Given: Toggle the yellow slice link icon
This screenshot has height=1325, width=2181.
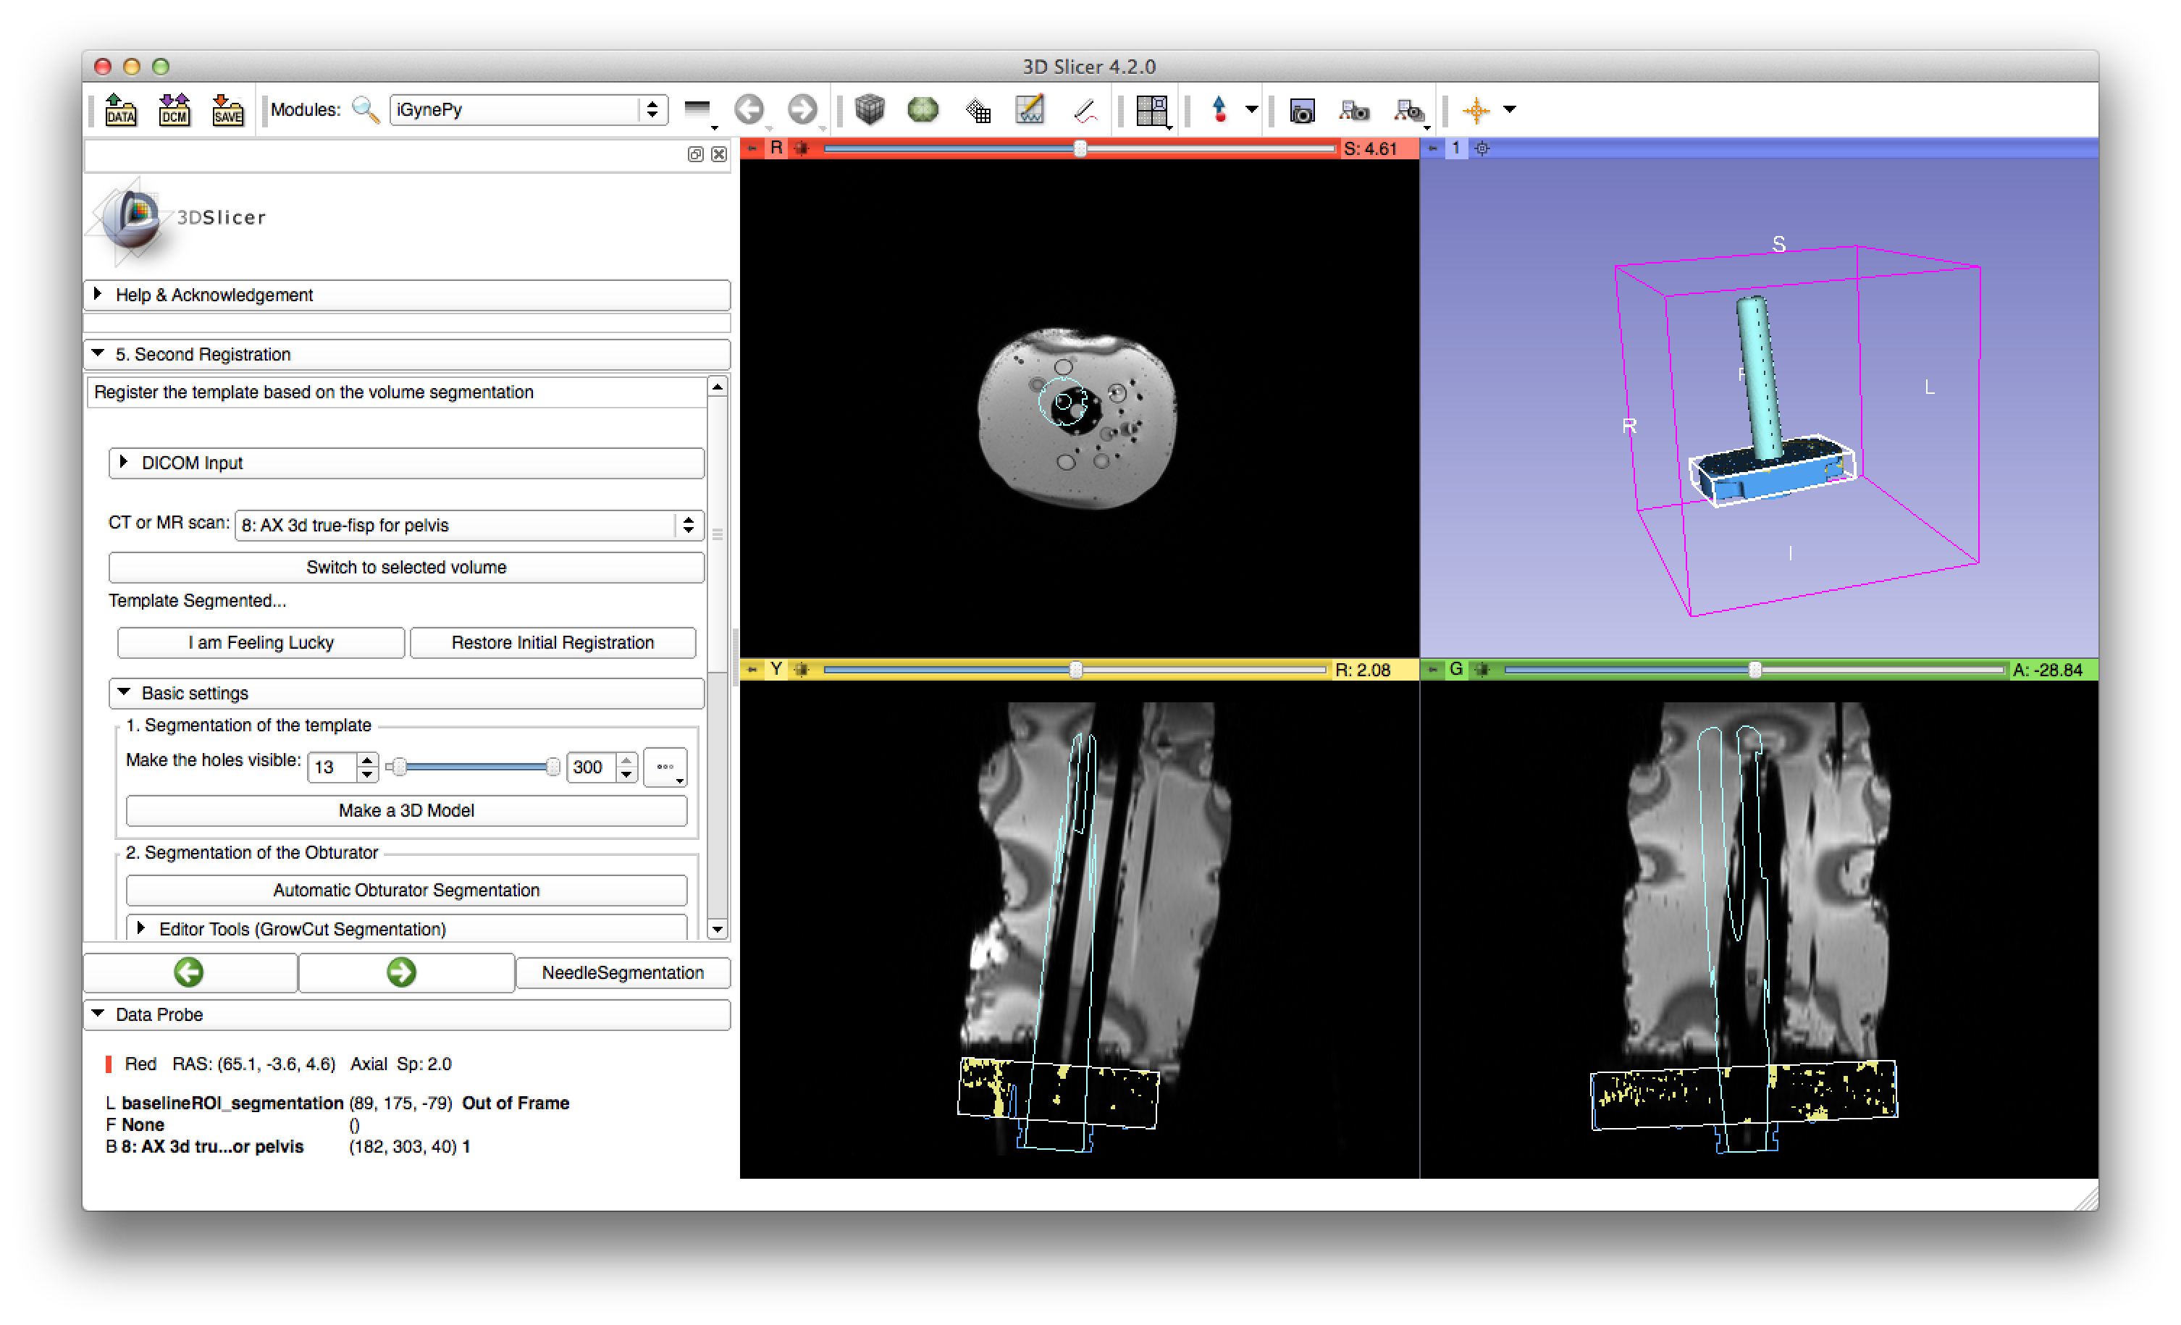Looking at the screenshot, I should click(x=801, y=670).
